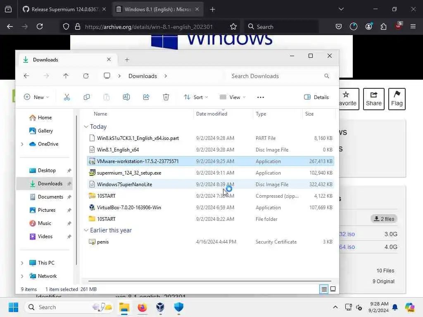This screenshot has width=423, height=317.
Task: Open the Firefox hamburger application menu
Action: [x=413, y=26]
